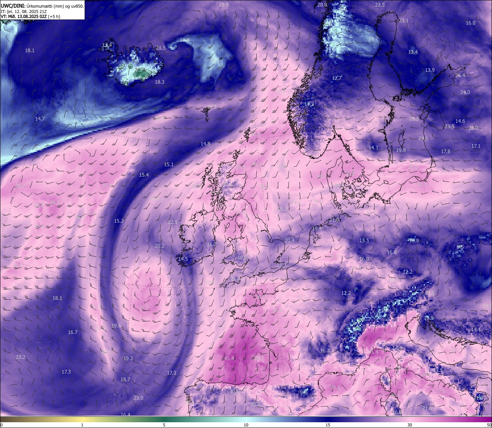Click the color scale tick label 50
The height and width of the screenshot is (428, 492).
(489, 425)
